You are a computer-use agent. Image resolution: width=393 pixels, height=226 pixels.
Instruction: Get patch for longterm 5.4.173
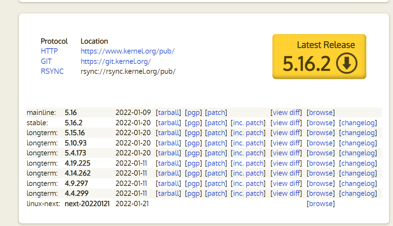pos(216,153)
